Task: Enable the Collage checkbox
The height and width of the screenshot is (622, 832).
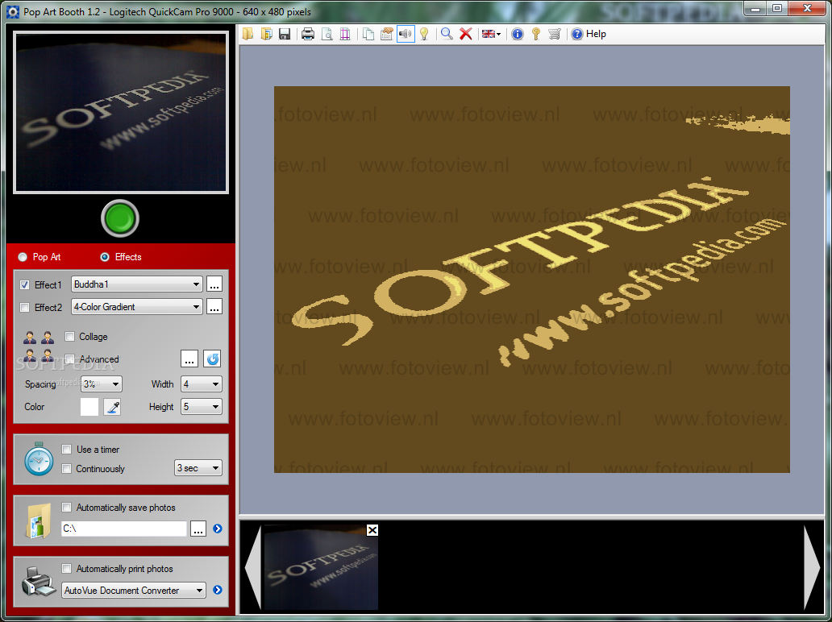Action: (x=69, y=336)
